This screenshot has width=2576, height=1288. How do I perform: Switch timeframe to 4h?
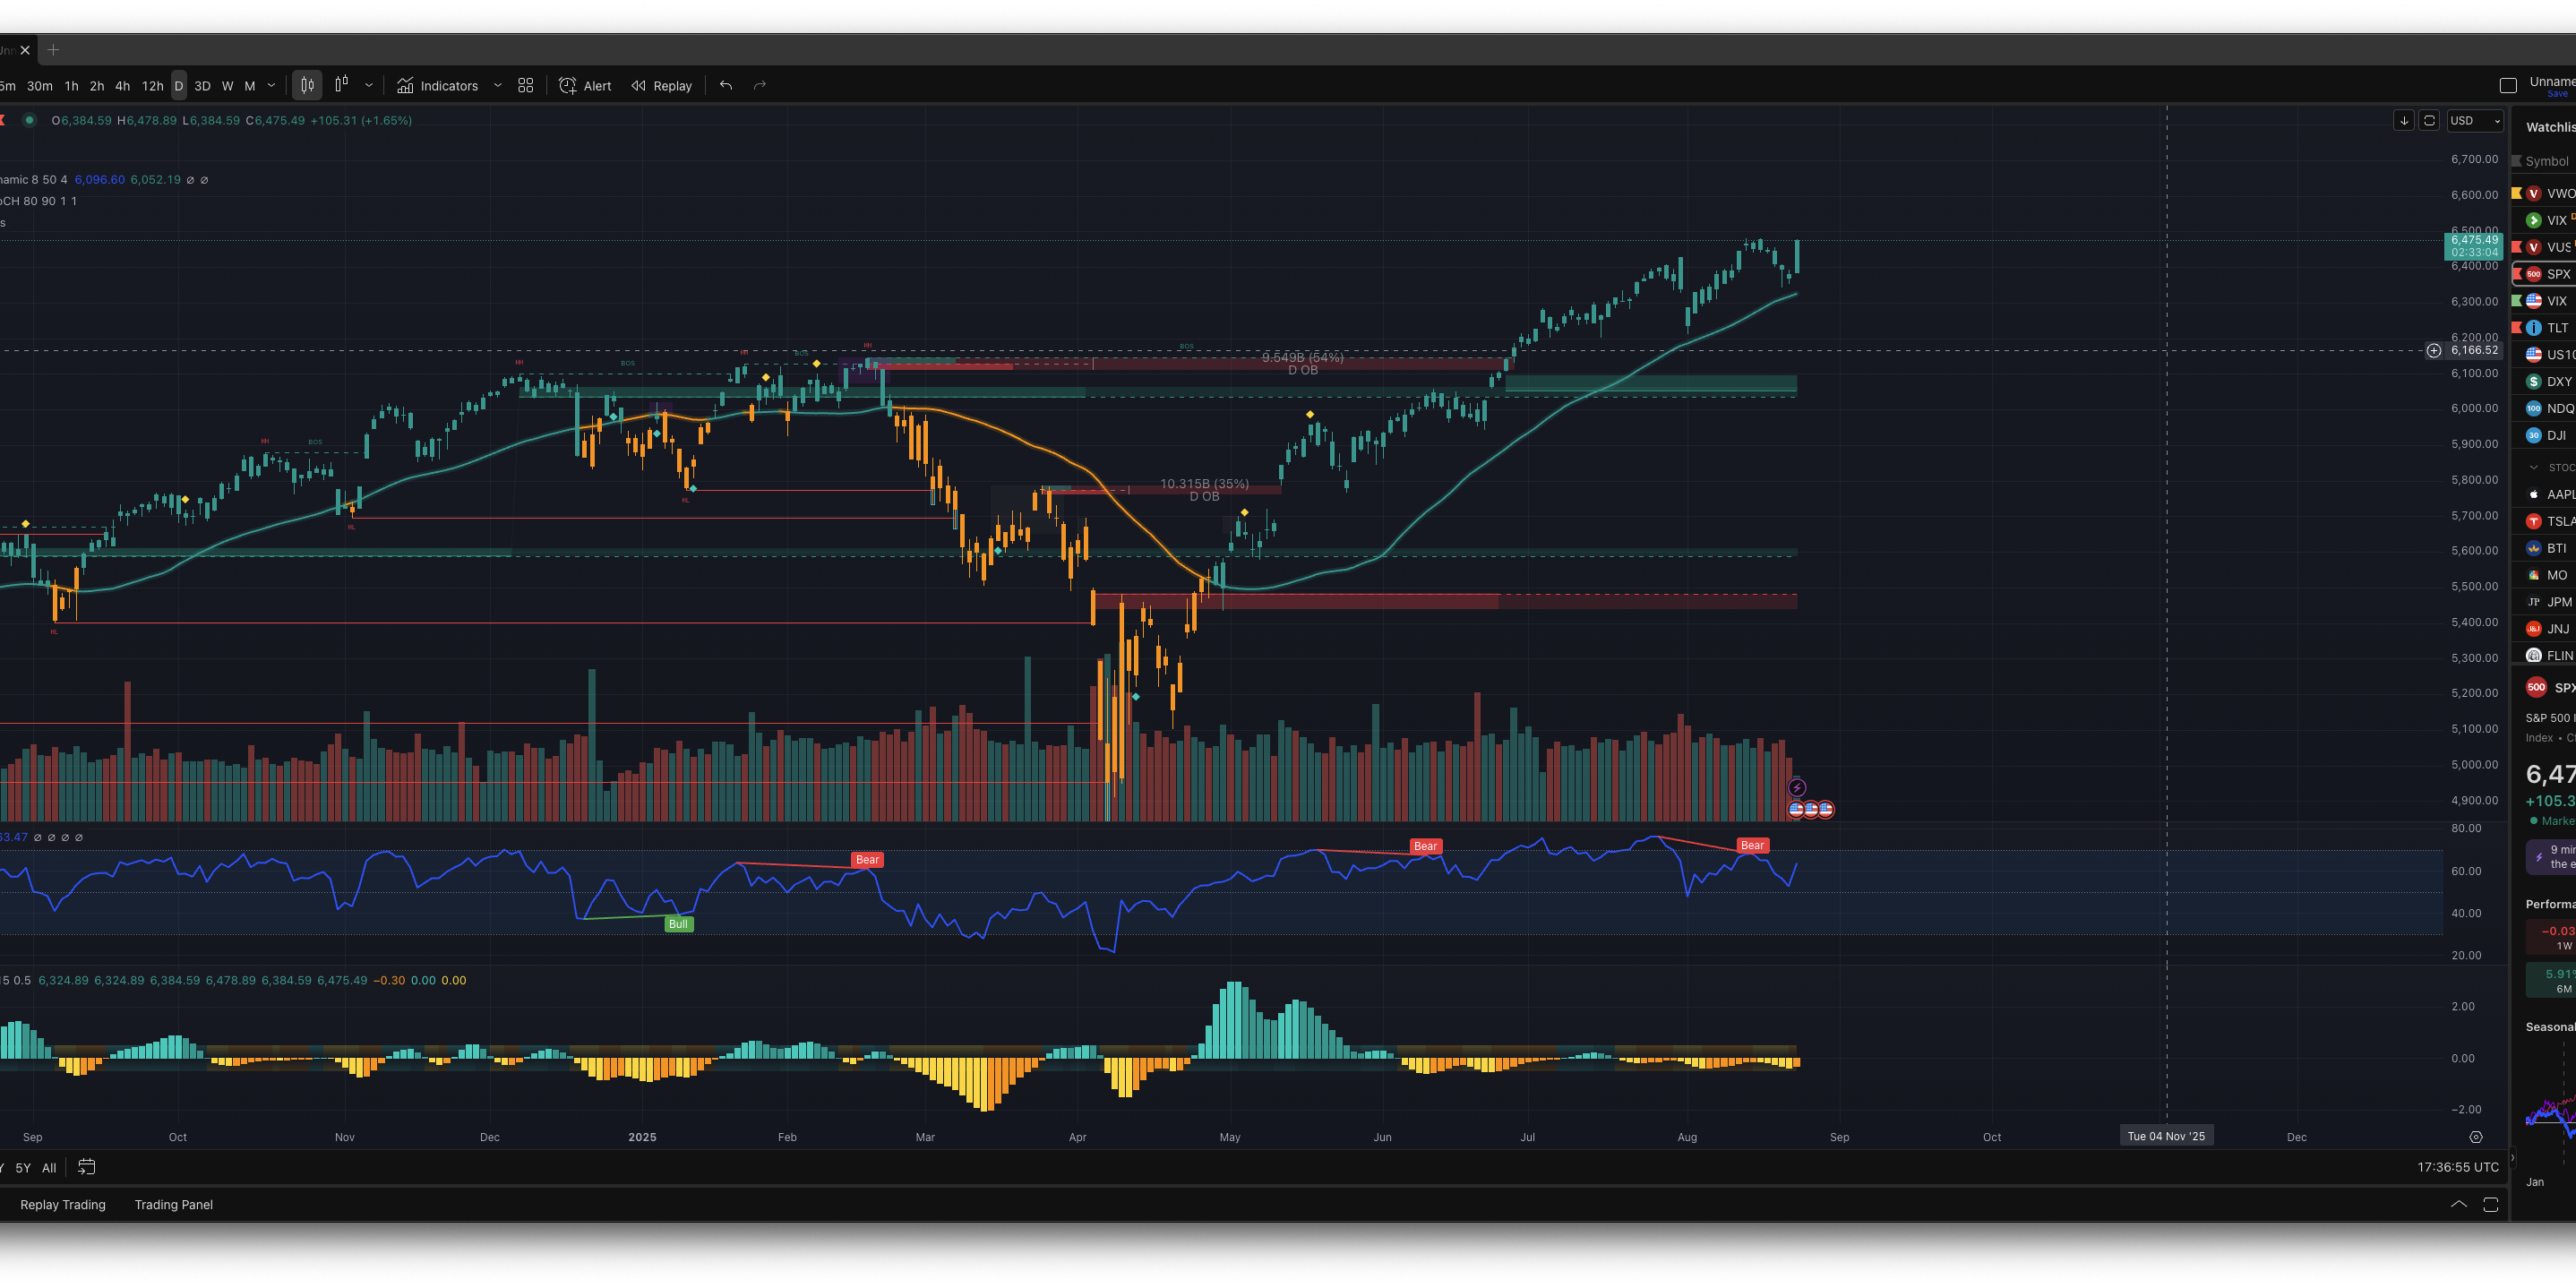(123, 86)
